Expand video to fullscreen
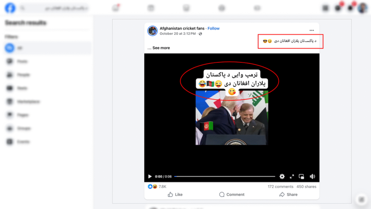The height and width of the screenshot is (209, 371). (x=292, y=176)
